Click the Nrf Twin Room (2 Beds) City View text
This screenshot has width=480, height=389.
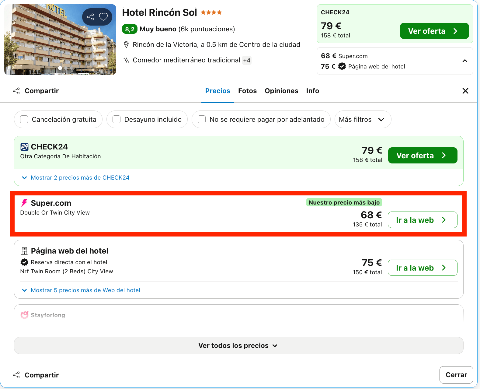tap(67, 271)
